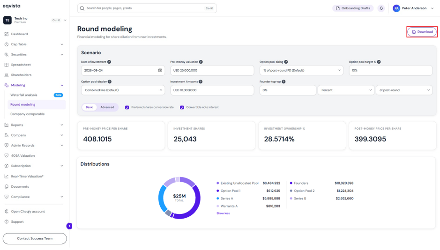Click help icon beside Investment Amounts
Image resolution: width=440 pixels, height=250 pixels.
click(x=201, y=81)
